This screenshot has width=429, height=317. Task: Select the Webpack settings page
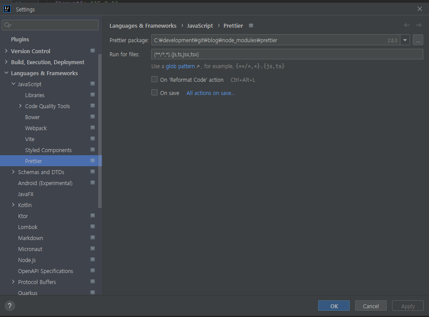point(36,128)
